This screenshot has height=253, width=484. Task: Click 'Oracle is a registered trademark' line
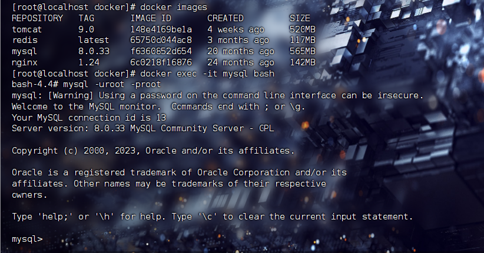[179, 172]
